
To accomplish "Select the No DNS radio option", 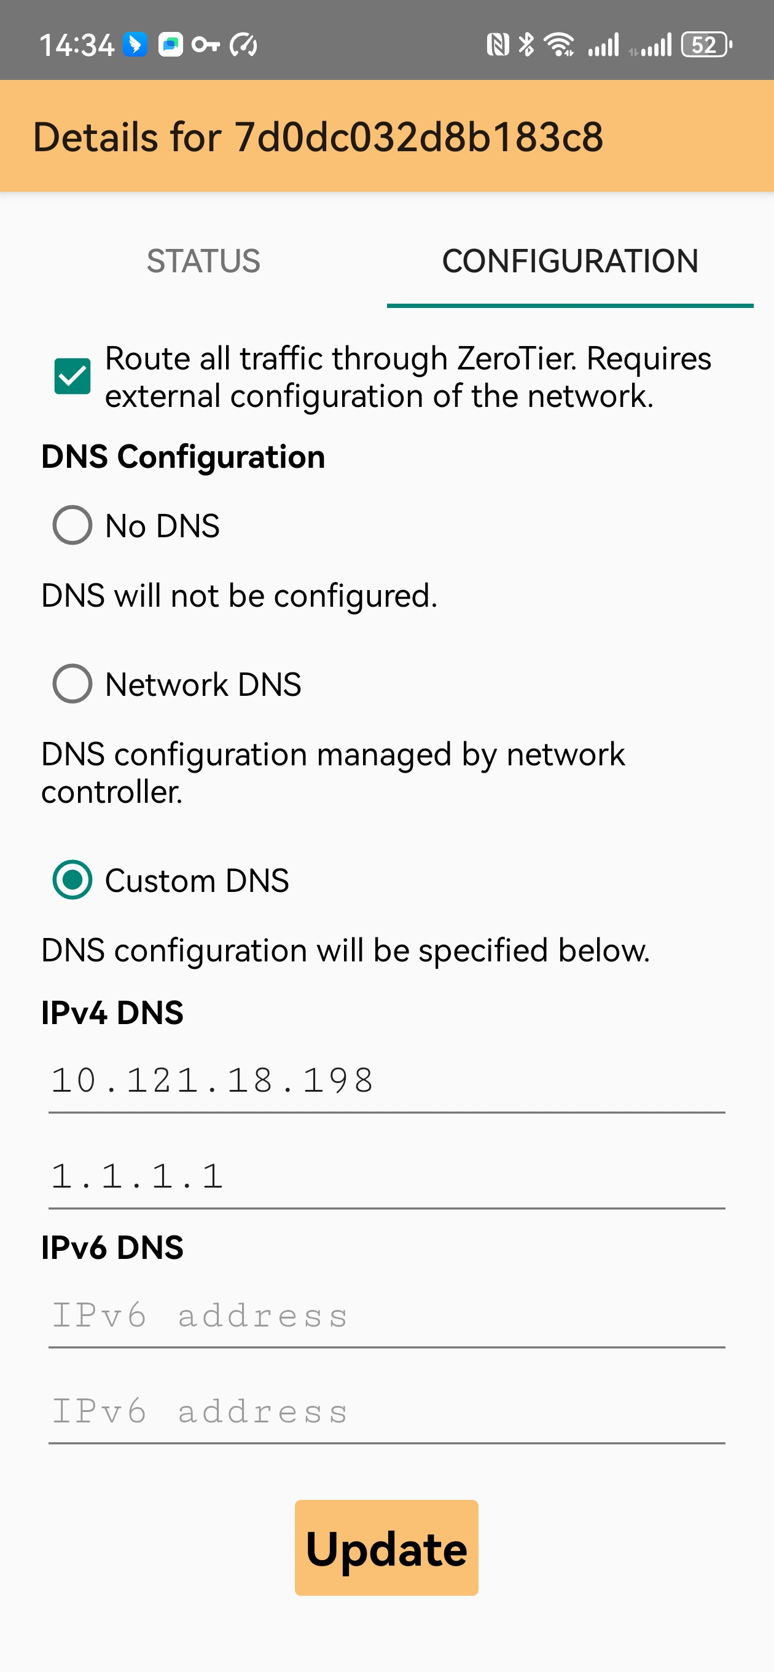I will pyautogui.click(x=72, y=525).
